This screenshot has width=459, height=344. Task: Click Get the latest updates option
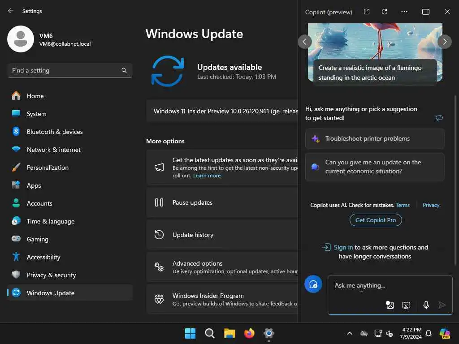click(222, 168)
